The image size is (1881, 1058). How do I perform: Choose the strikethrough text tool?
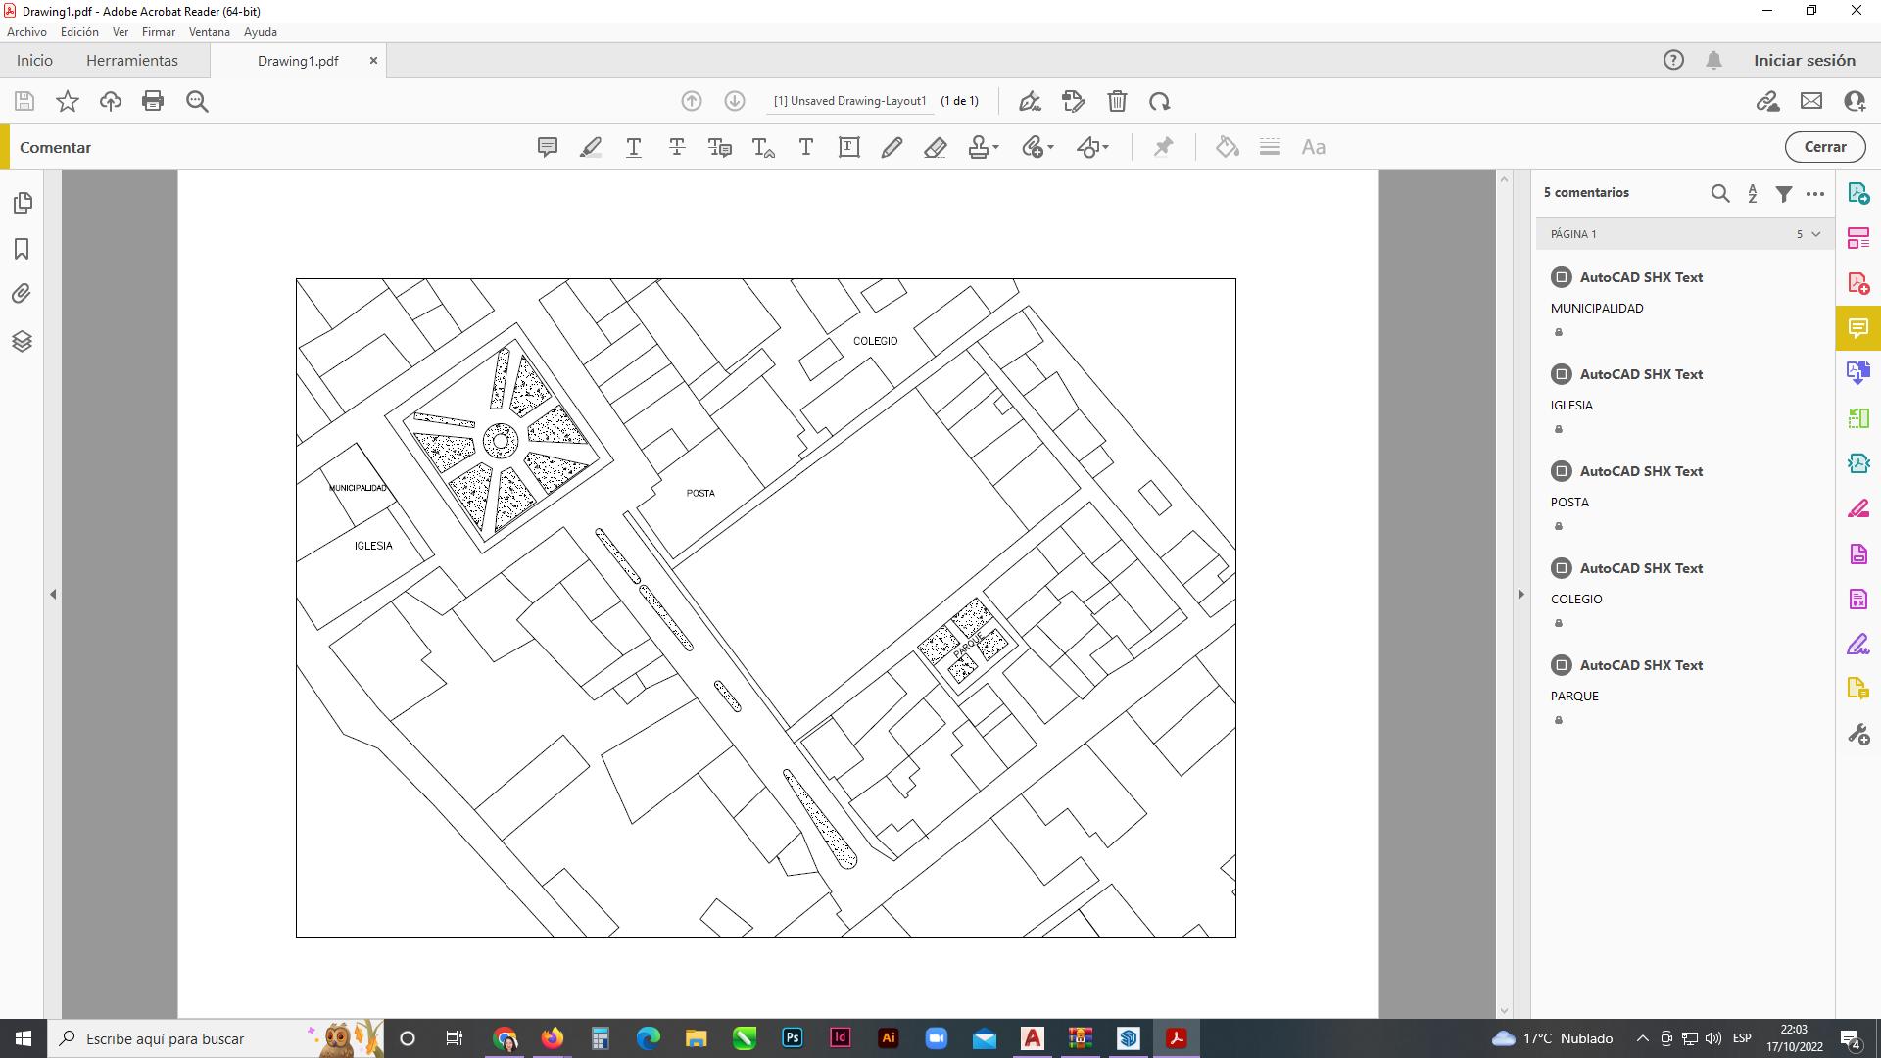click(x=677, y=148)
